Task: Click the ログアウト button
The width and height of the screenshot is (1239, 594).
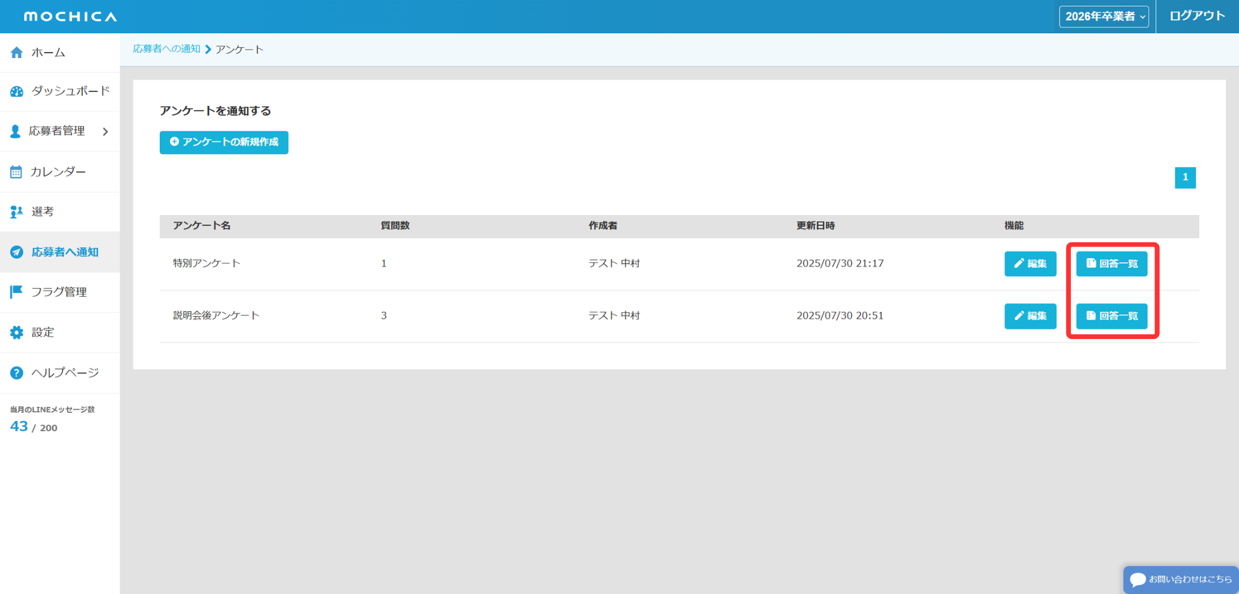Action: tap(1197, 16)
